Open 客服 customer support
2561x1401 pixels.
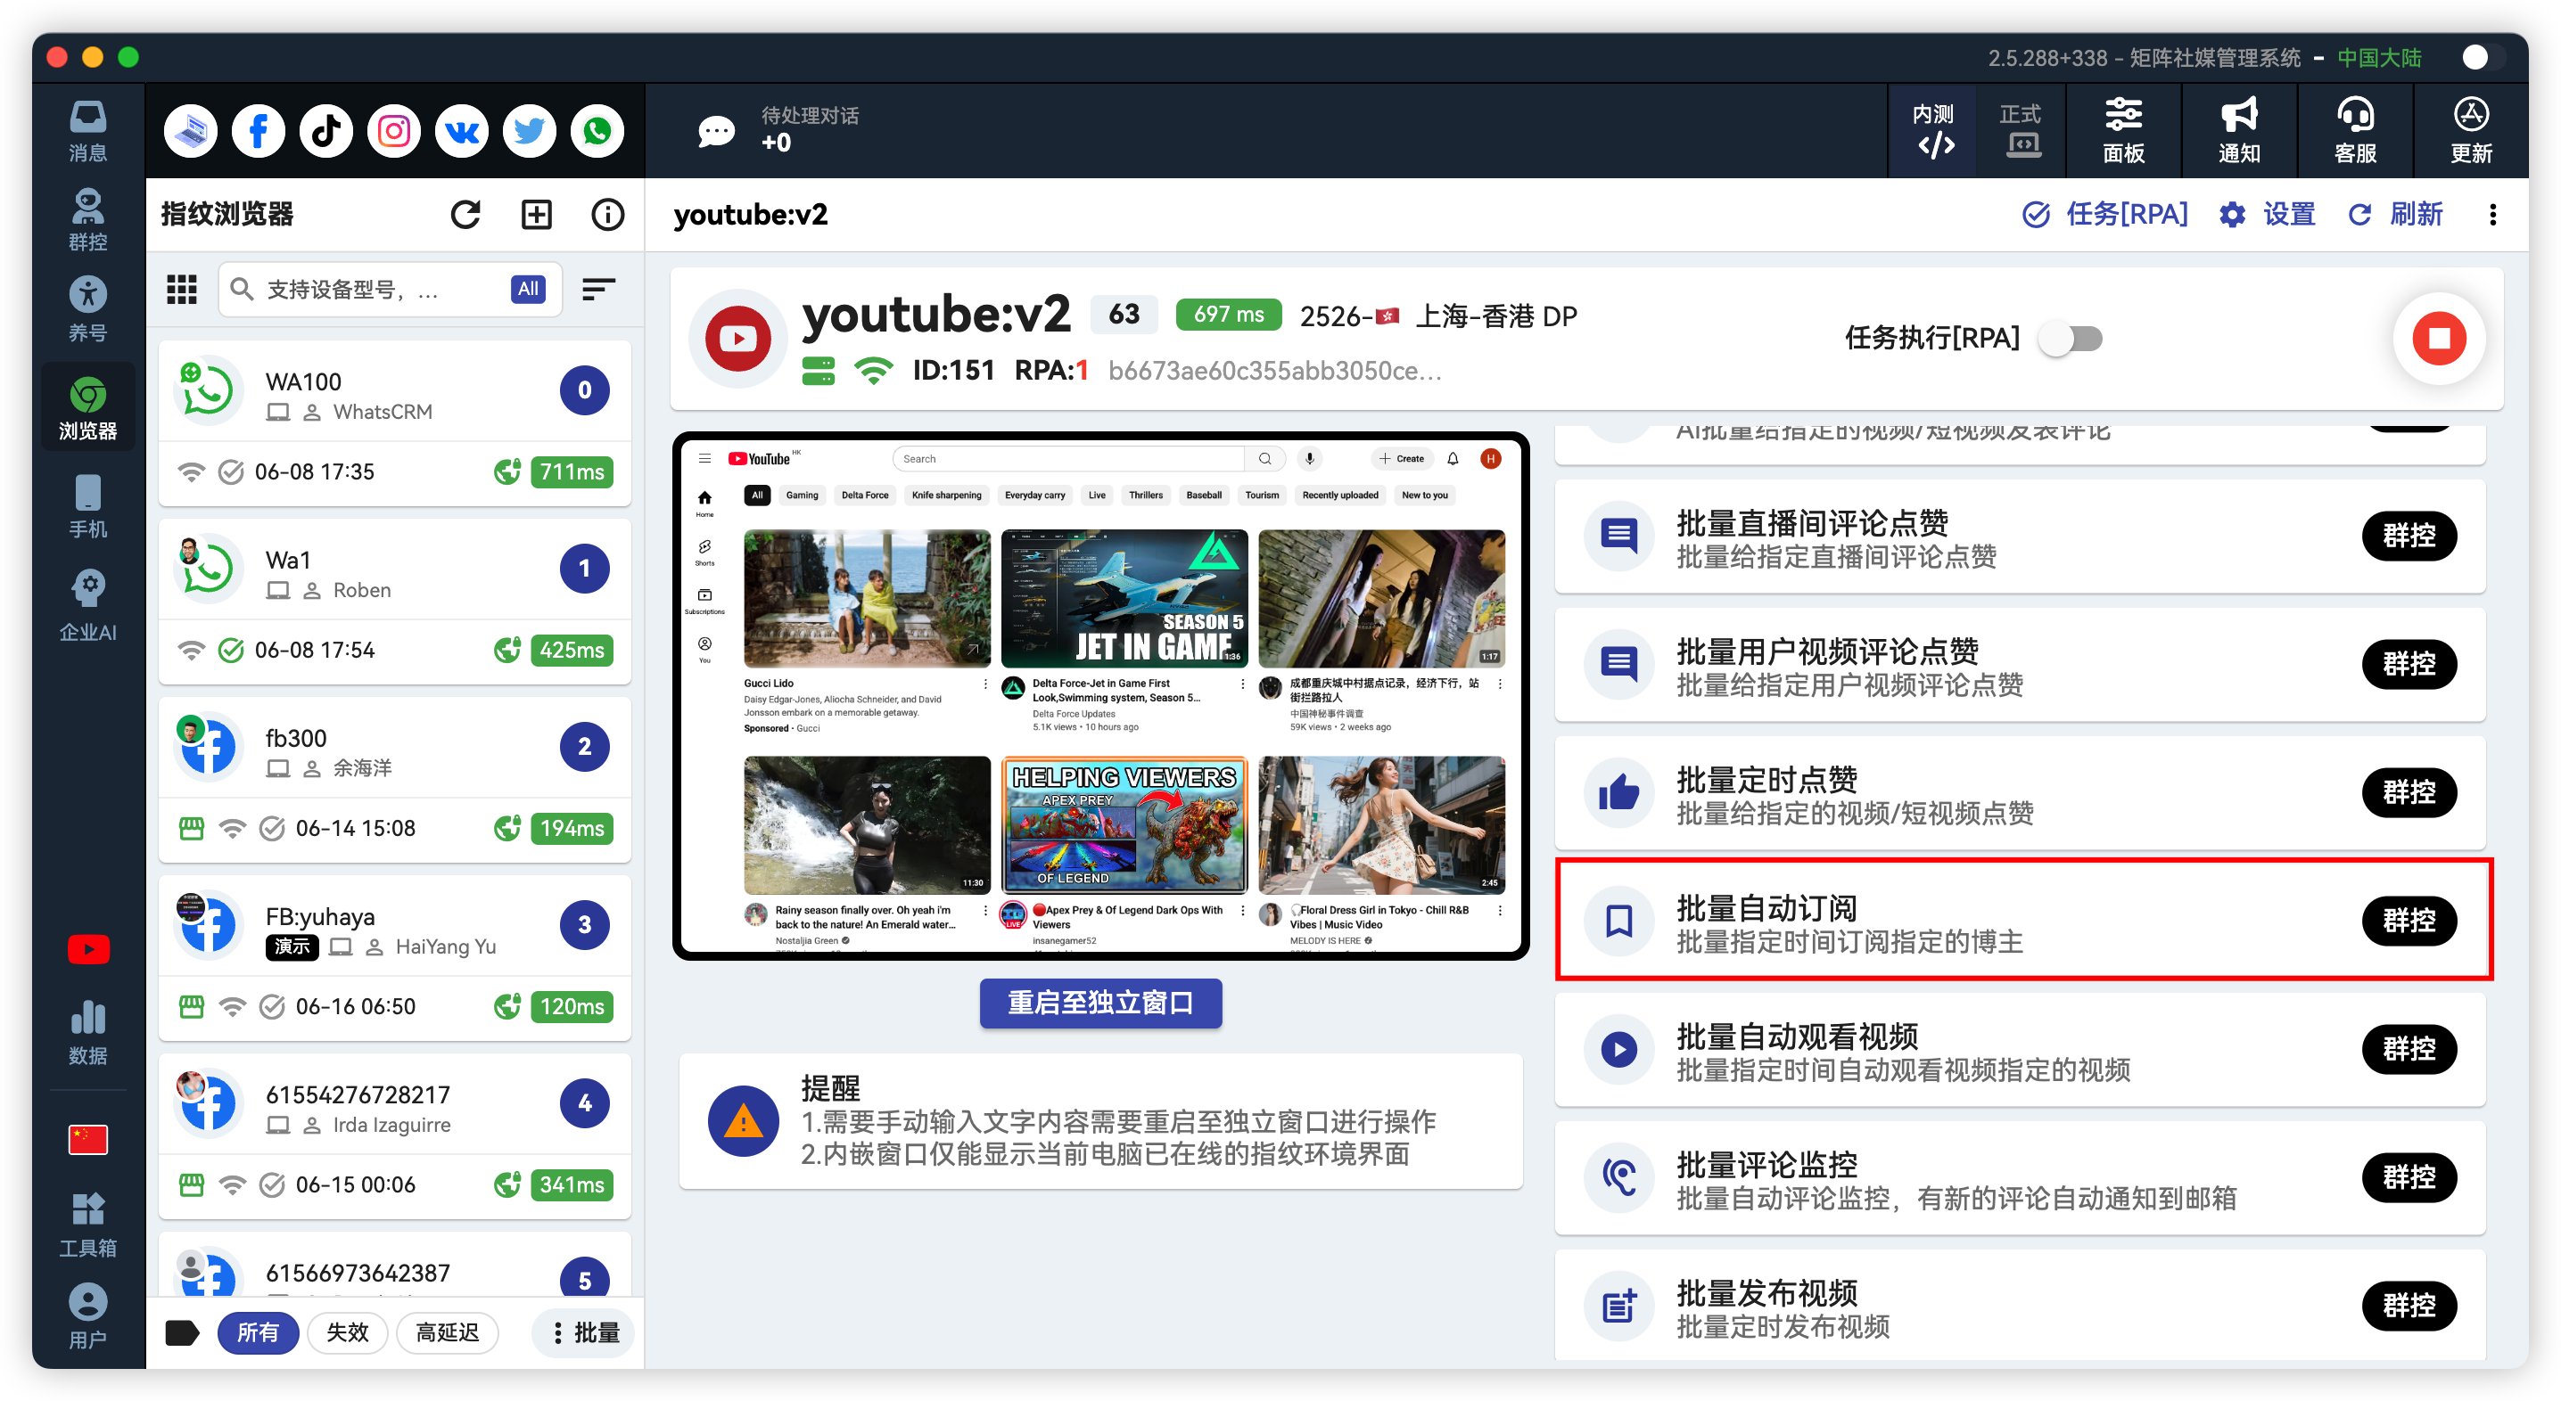tap(2355, 130)
